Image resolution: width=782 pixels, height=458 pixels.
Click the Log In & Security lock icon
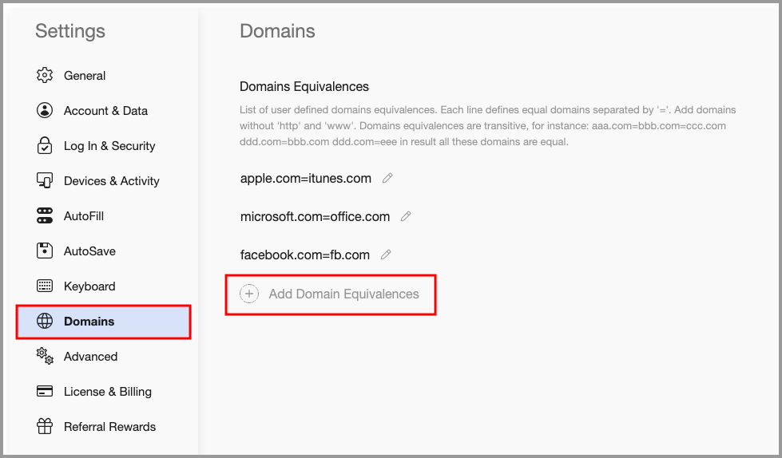[45, 145]
